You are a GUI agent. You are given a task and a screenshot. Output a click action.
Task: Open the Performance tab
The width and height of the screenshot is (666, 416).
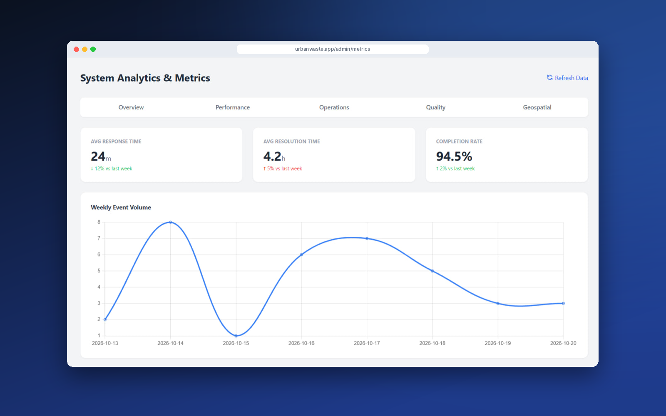[x=233, y=107]
